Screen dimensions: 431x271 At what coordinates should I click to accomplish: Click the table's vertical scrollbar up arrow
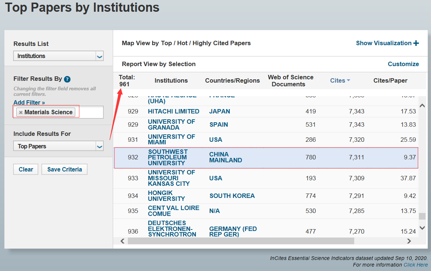422,106
